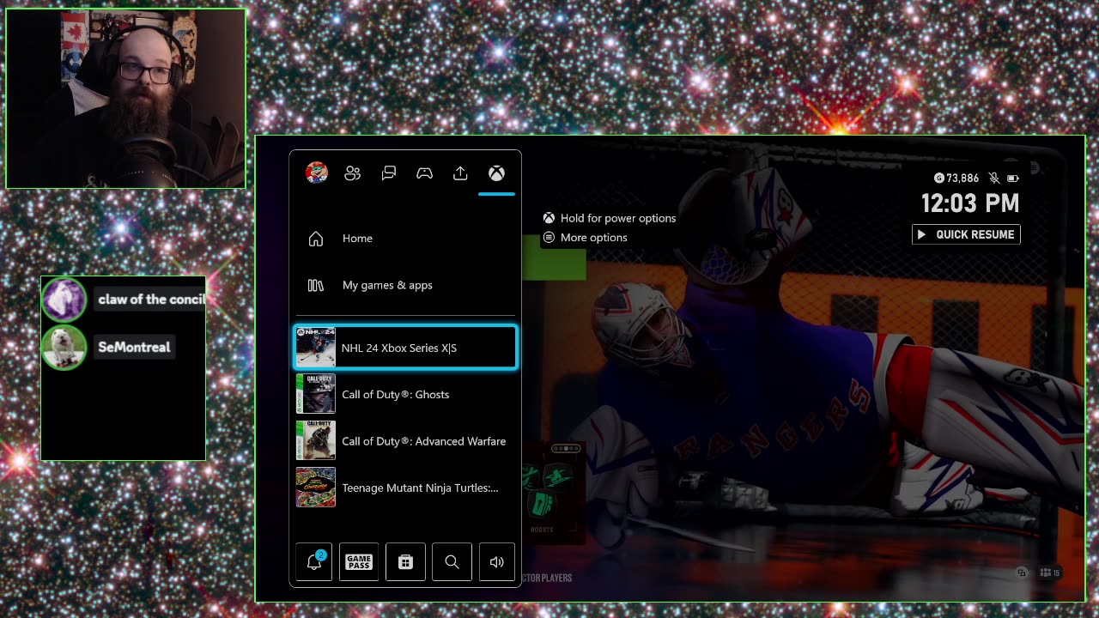The image size is (1099, 618).
Task: Click the Home house icon
Action: (316, 239)
